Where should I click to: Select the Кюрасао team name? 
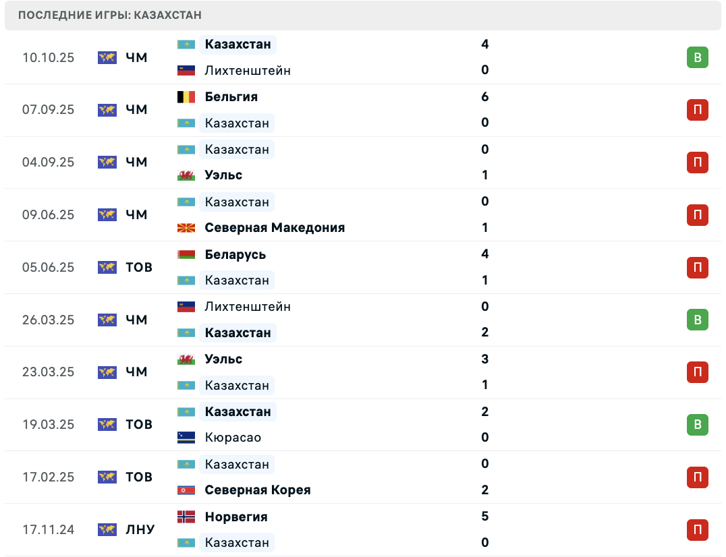[x=233, y=438]
